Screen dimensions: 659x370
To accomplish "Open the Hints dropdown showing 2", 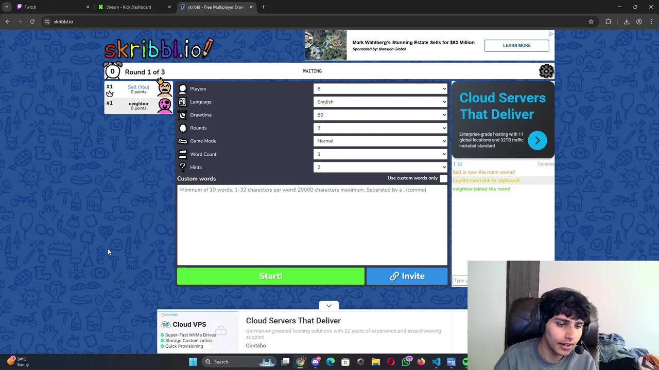I will pos(380,167).
